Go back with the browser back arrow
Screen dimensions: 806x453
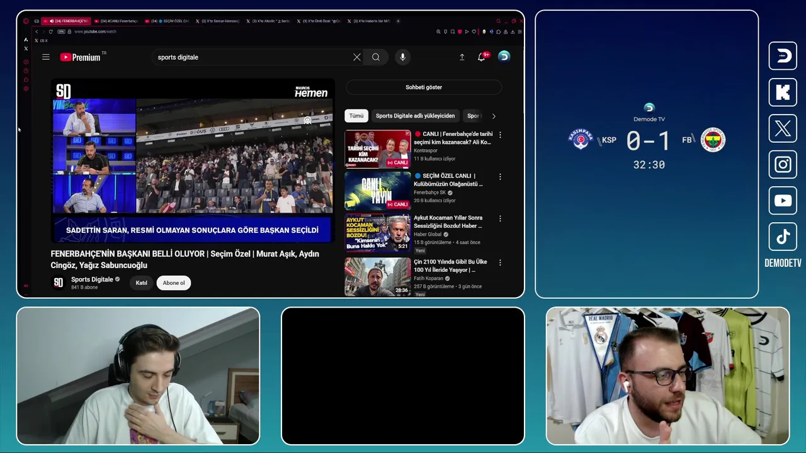click(x=37, y=31)
